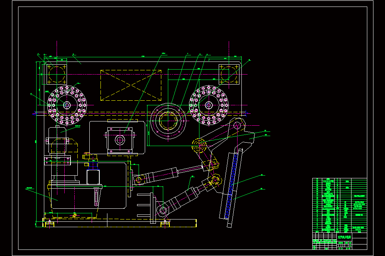The height and width of the screenshot is (256, 385).
Task: Select the dashed circle in the upper-left square mounting block
Action: [57, 74]
